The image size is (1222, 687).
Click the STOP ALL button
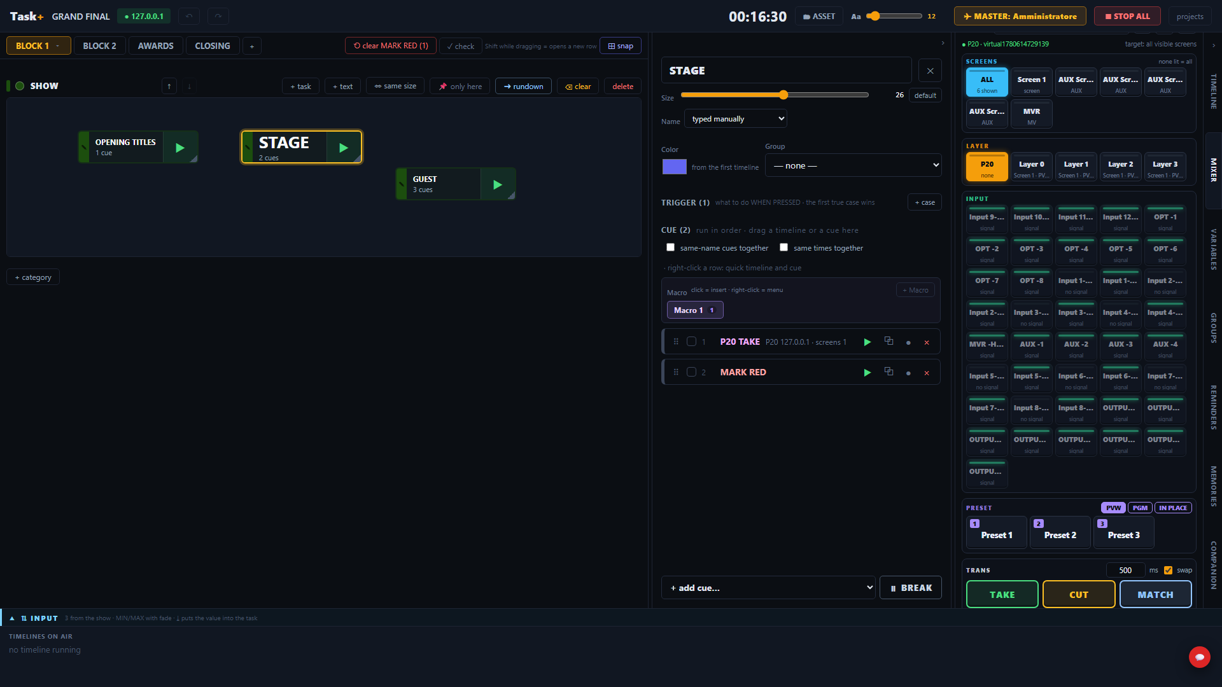(1127, 16)
